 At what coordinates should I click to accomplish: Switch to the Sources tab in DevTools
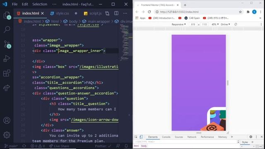tap(179, 137)
